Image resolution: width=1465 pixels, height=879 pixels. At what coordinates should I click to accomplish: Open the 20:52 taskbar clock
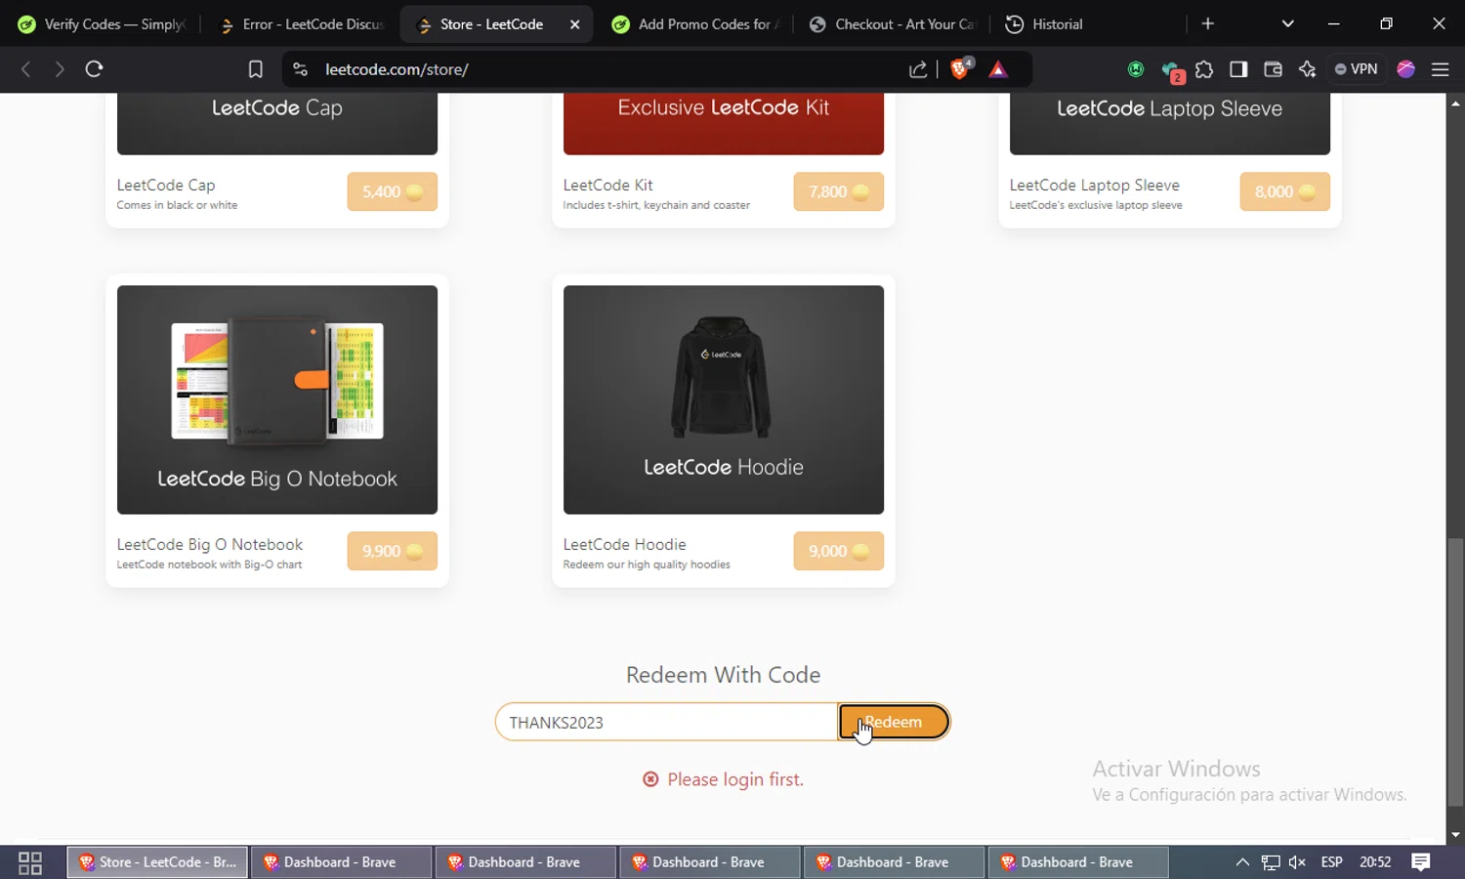pyautogui.click(x=1375, y=862)
